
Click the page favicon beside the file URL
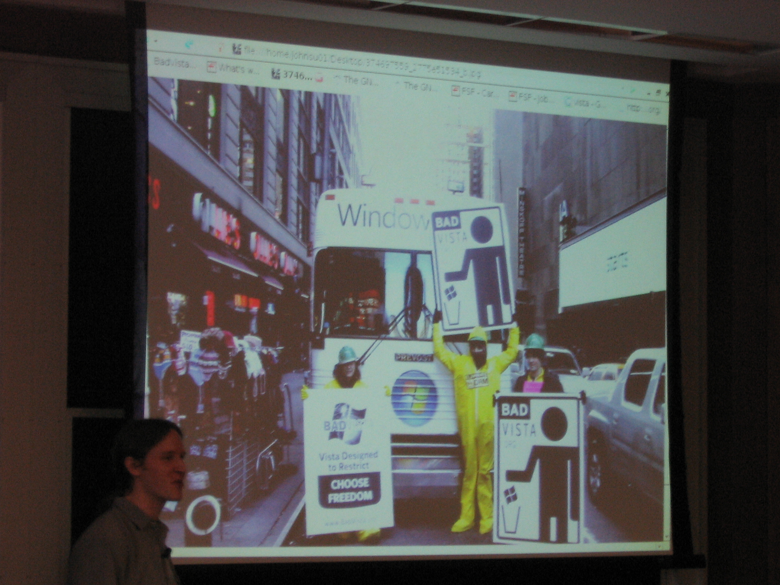click(237, 49)
